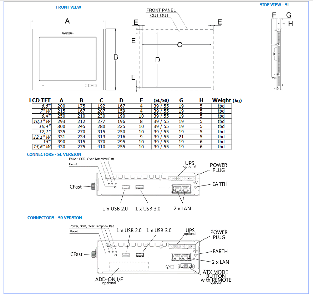Screen dimensions: 313x297
Task: Click "2 x LAN" in the S0 connectors diagram
Action: 220,262
